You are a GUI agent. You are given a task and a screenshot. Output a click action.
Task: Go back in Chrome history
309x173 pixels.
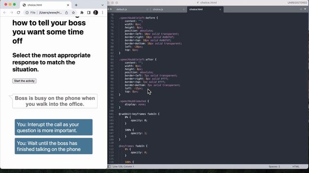point(5,12)
